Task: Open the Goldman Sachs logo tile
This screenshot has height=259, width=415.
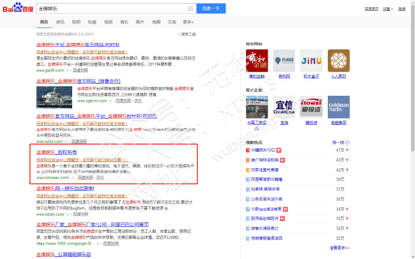Action: click(339, 107)
